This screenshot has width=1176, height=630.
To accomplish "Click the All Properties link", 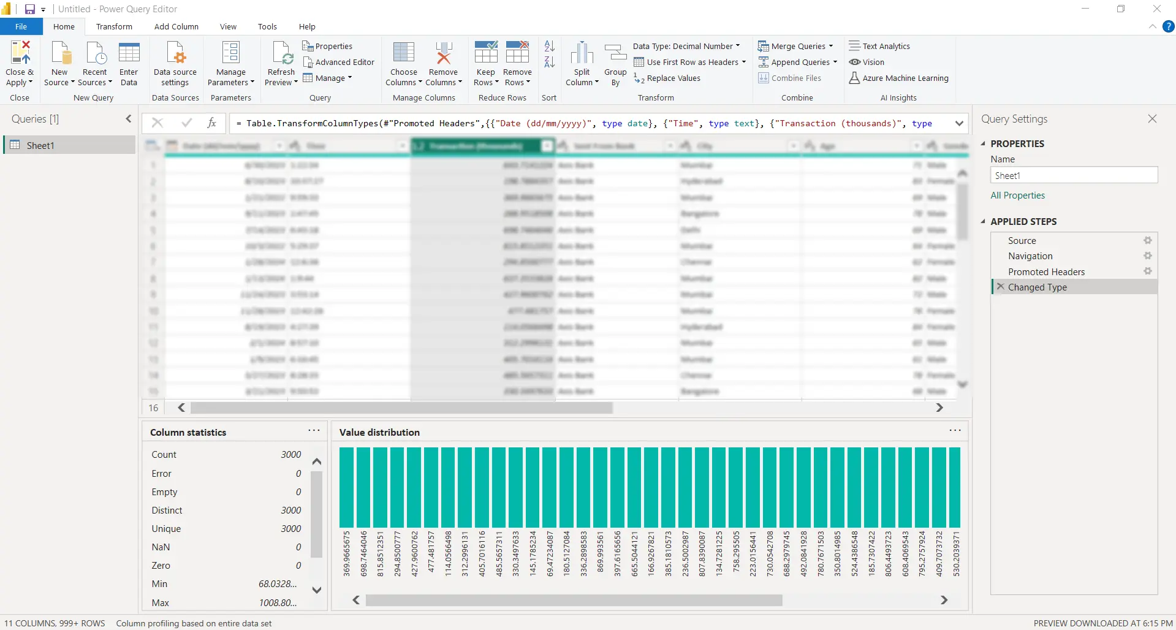I will [1017, 195].
